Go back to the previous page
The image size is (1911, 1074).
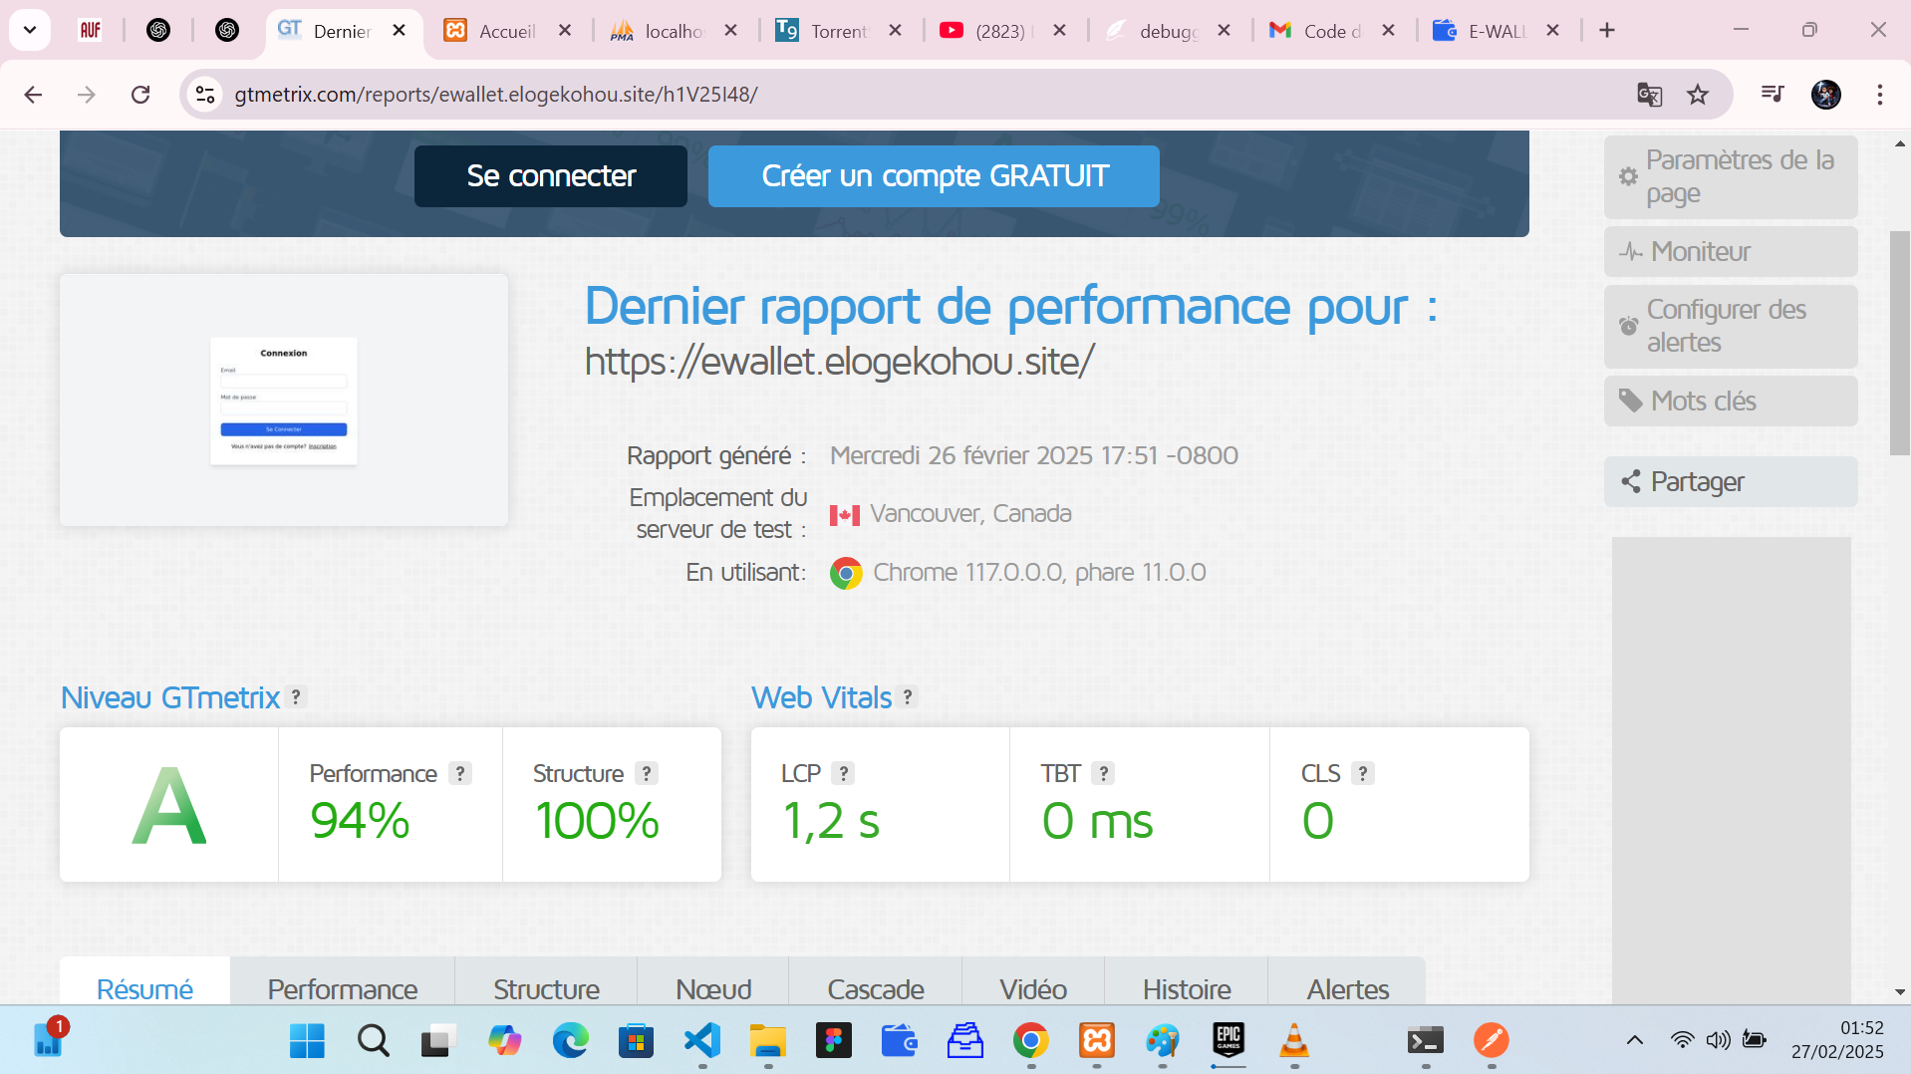coord(33,95)
